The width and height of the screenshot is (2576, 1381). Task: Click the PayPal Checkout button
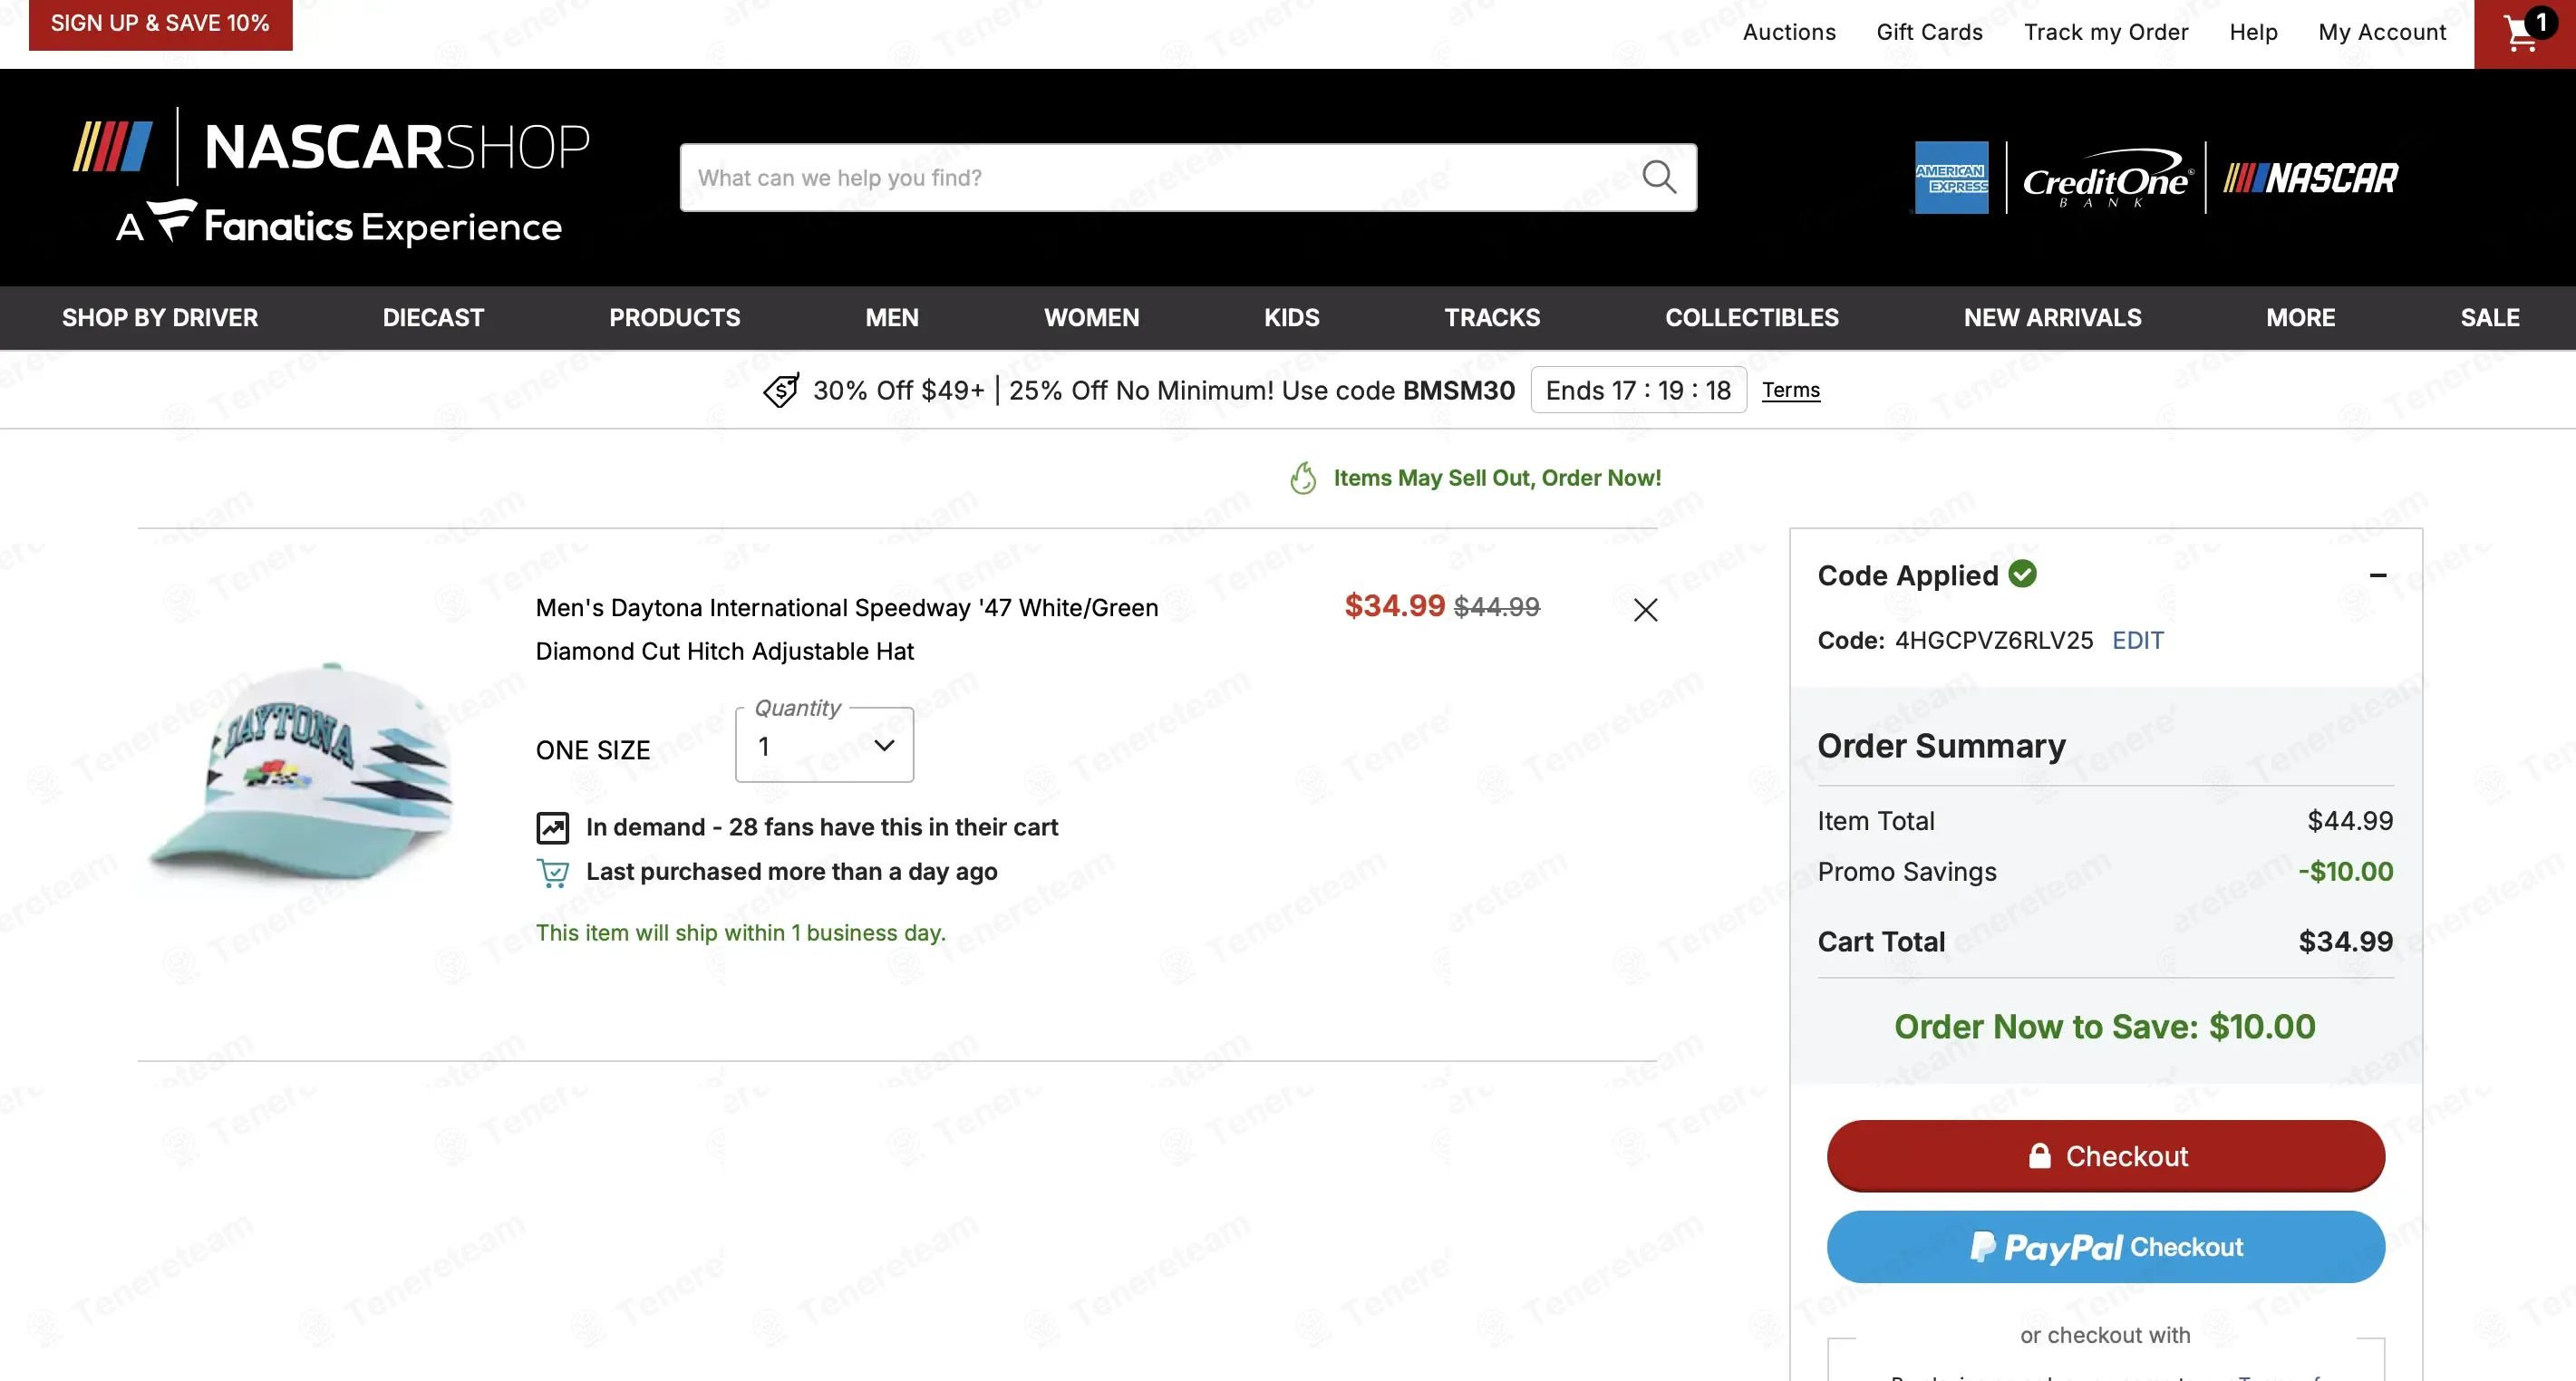tap(2105, 1247)
